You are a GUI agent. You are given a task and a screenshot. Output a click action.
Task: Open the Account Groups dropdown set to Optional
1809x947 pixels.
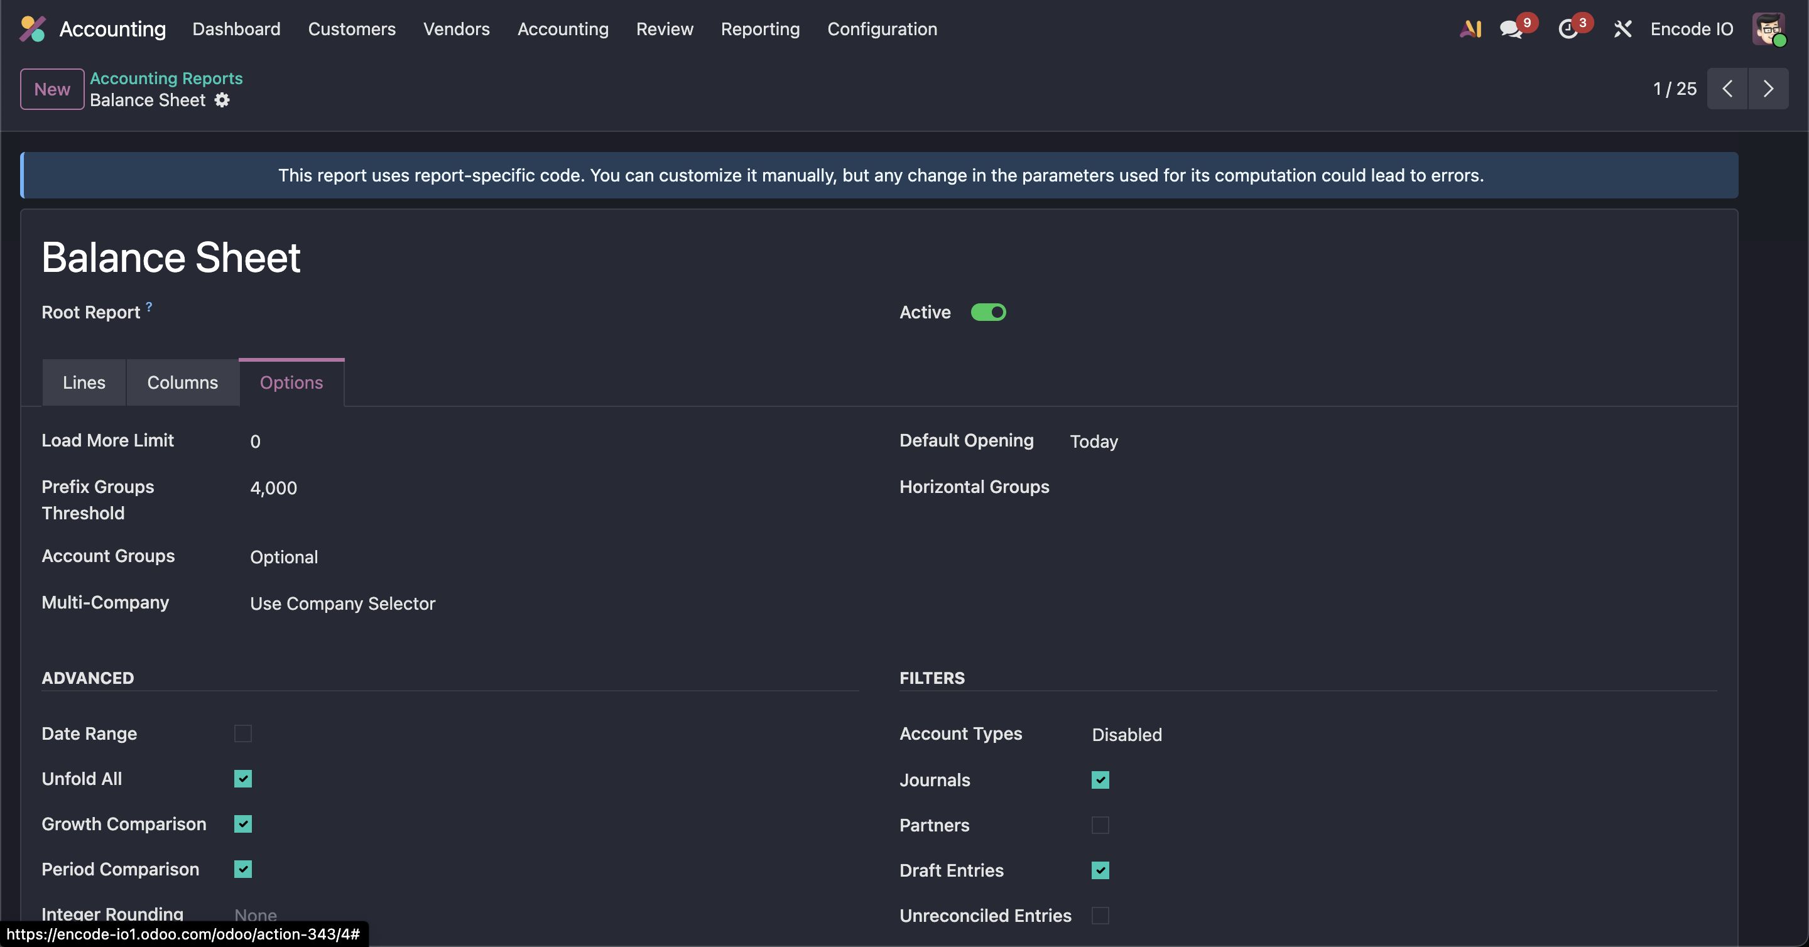click(284, 558)
